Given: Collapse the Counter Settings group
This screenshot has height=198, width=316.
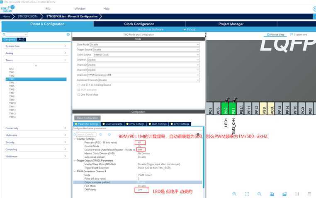Looking at the screenshot, I should click(x=75, y=139).
